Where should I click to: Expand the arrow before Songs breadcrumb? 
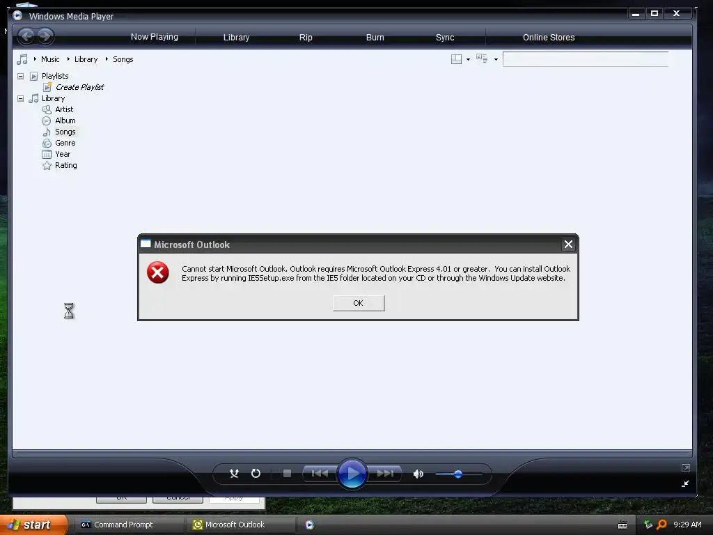click(x=107, y=59)
